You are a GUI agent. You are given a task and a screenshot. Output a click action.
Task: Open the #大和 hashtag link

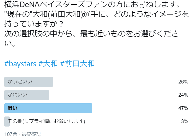tap(48, 64)
